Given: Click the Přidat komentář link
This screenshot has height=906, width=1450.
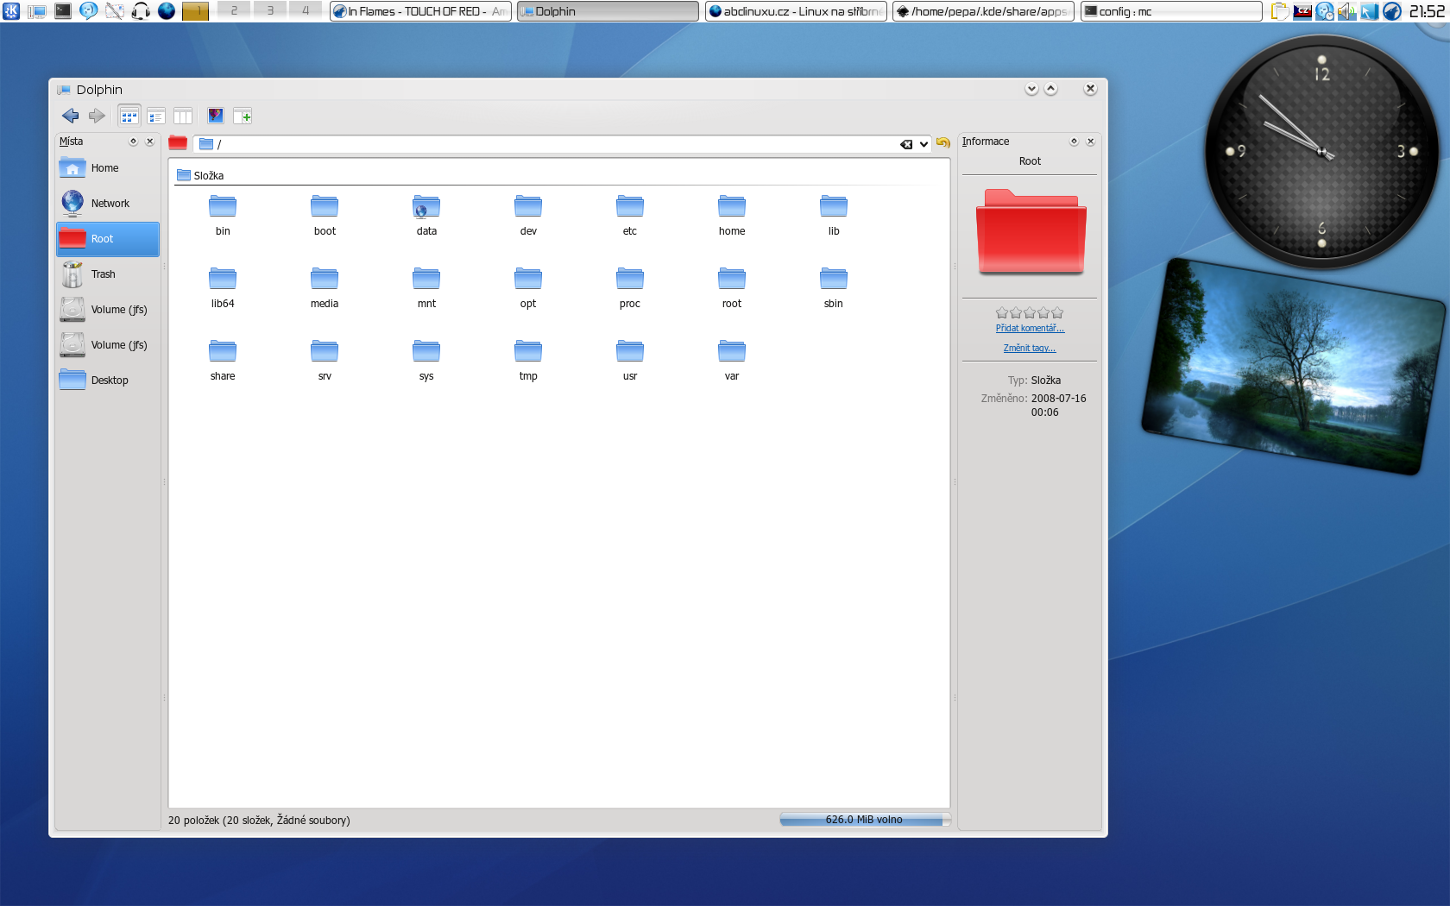Looking at the screenshot, I should point(1030,328).
